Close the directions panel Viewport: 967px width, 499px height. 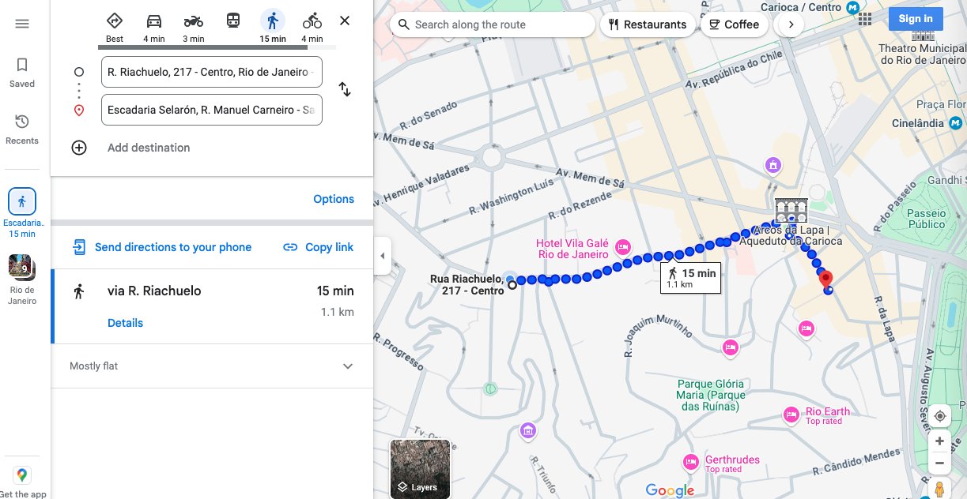pyautogui.click(x=345, y=21)
